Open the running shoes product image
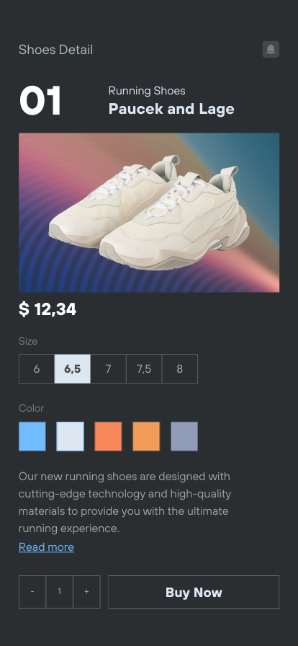Image resolution: width=298 pixels, height=646 pixels. click(149, 213)
